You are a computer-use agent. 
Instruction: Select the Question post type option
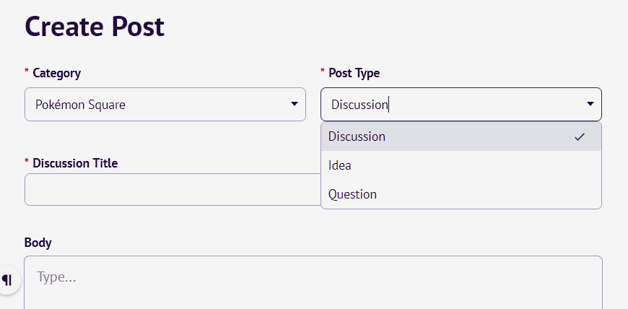pyautogui.click(x=461, y=194)
